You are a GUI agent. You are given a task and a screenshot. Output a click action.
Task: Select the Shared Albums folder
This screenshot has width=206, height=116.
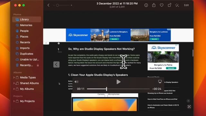tap(29, 83)
